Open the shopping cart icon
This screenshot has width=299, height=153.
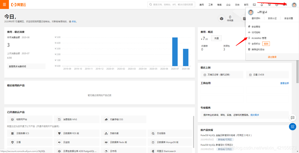269,5
